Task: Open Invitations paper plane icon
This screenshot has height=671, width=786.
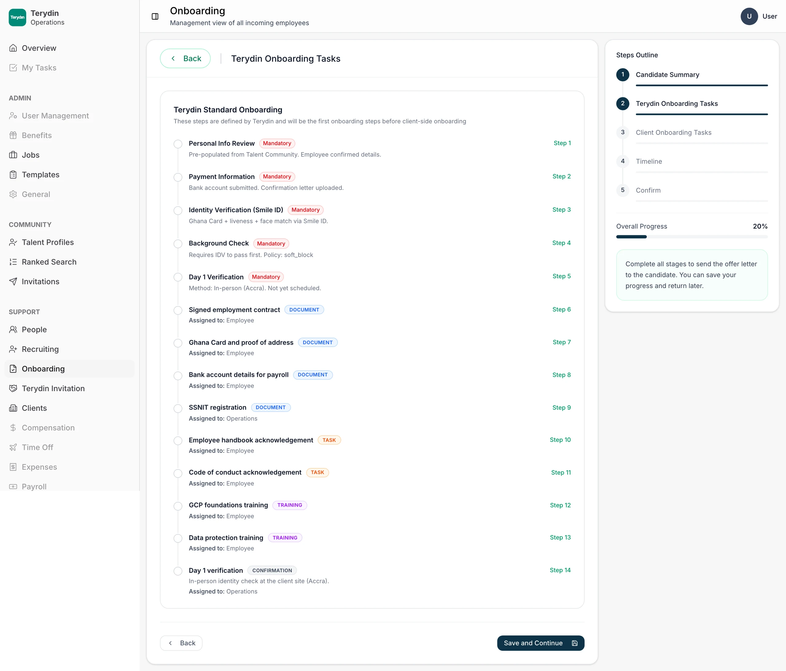Action: [x=13, y=282]
